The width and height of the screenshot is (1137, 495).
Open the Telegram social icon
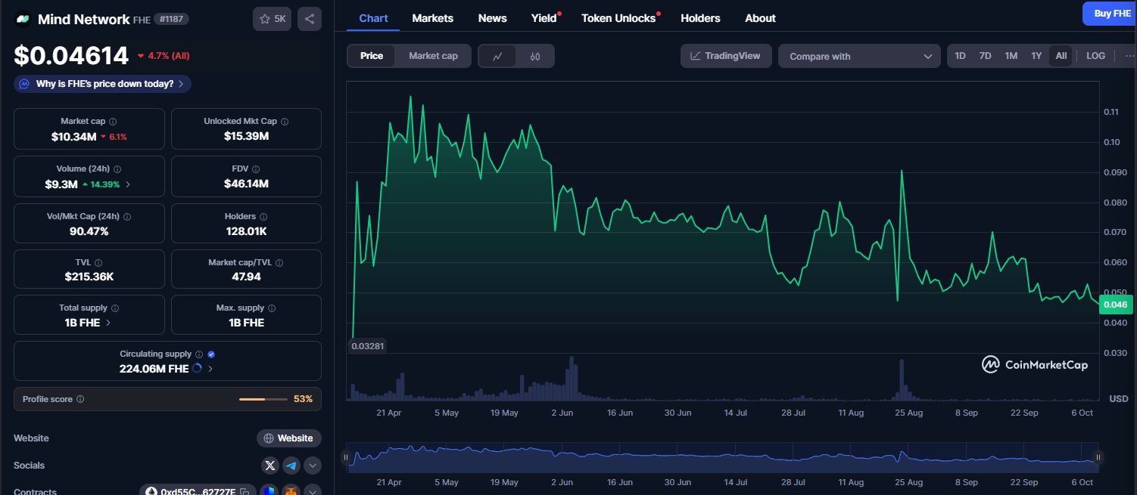click(291, 466)
